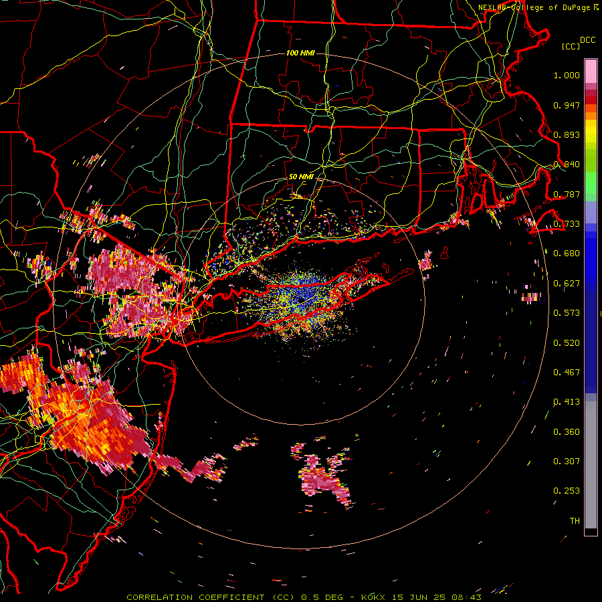Click the [CC] unit label above the scale
The height and width of the screenshot is (602, 602).
(x=571, y=46)
